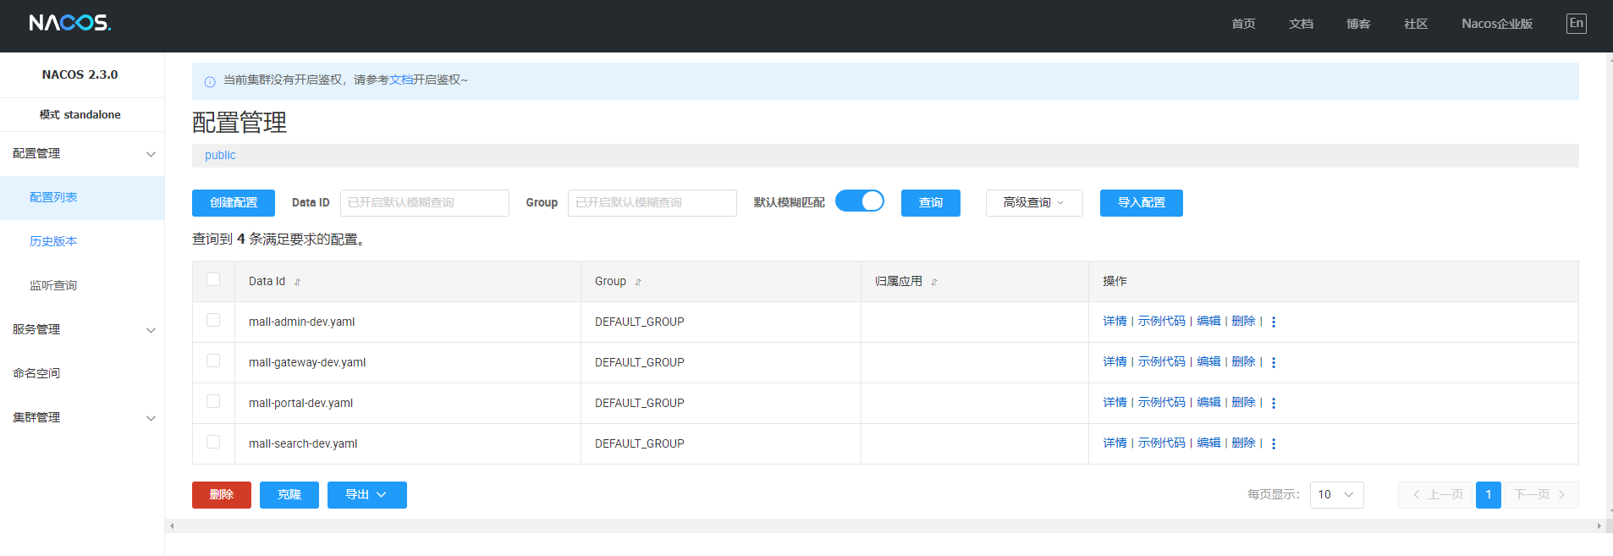
Task: Click the NACOS logo
Action: (69, 23)
